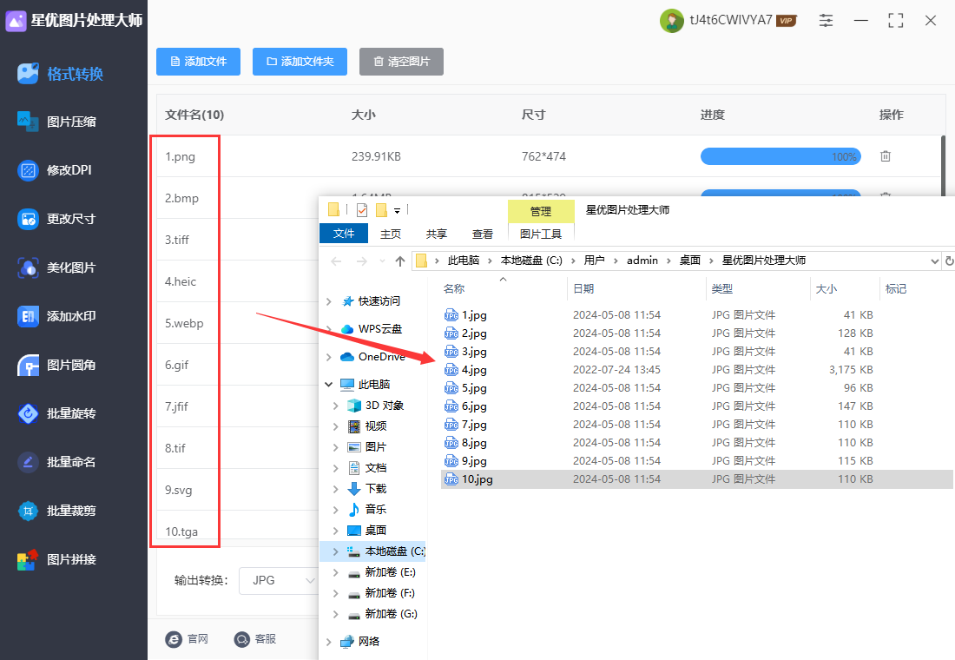Screen dimensions: 955x660
Task: Switch to the 共享 ribbon tab
Action: point(436,234)
